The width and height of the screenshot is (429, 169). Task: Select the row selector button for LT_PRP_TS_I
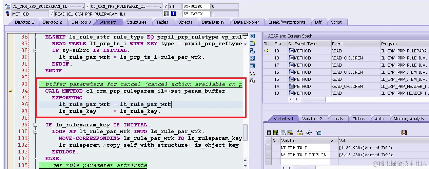[x=268, y=148]
